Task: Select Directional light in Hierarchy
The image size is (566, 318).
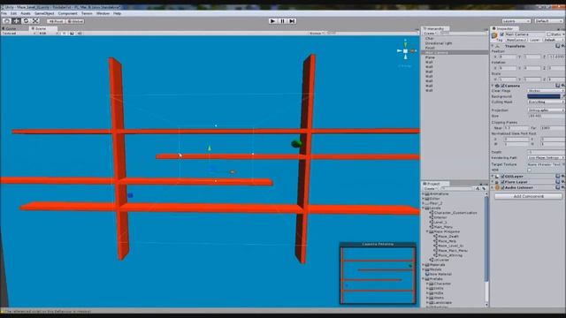Action: [x=439, y=43]
